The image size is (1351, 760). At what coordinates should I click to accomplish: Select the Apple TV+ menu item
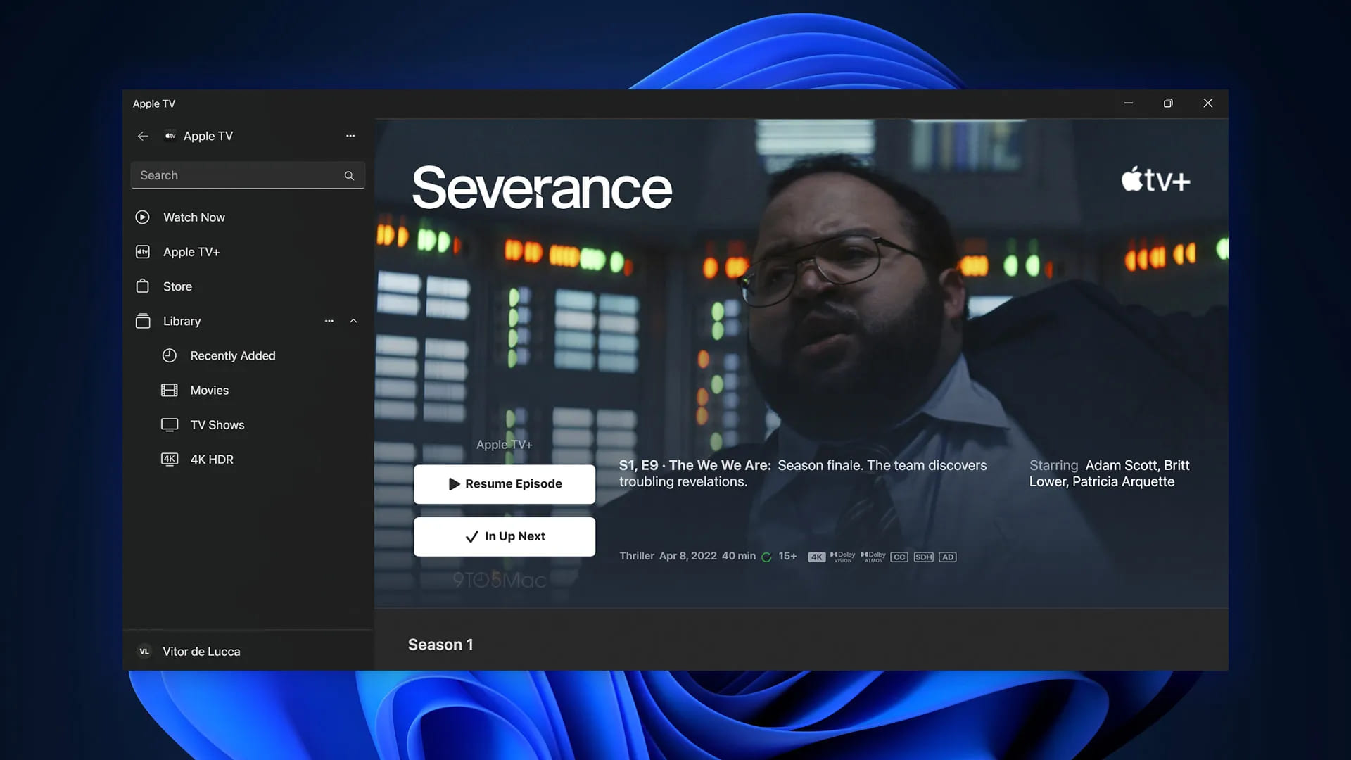pos(190,251)
